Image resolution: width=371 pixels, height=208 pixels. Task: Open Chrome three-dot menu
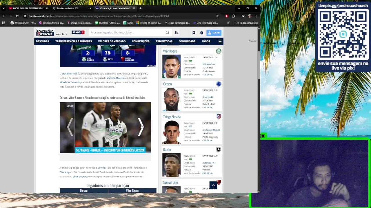click(x=256, y=16)
